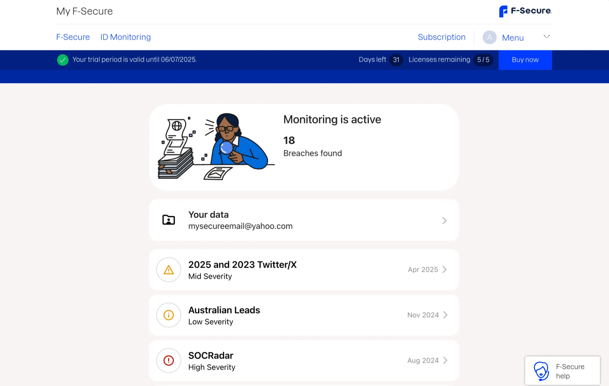This screenshot has height=386, width=609.
Task: Click the green trial checkmark icon
Action: click(x=63, y=60)
